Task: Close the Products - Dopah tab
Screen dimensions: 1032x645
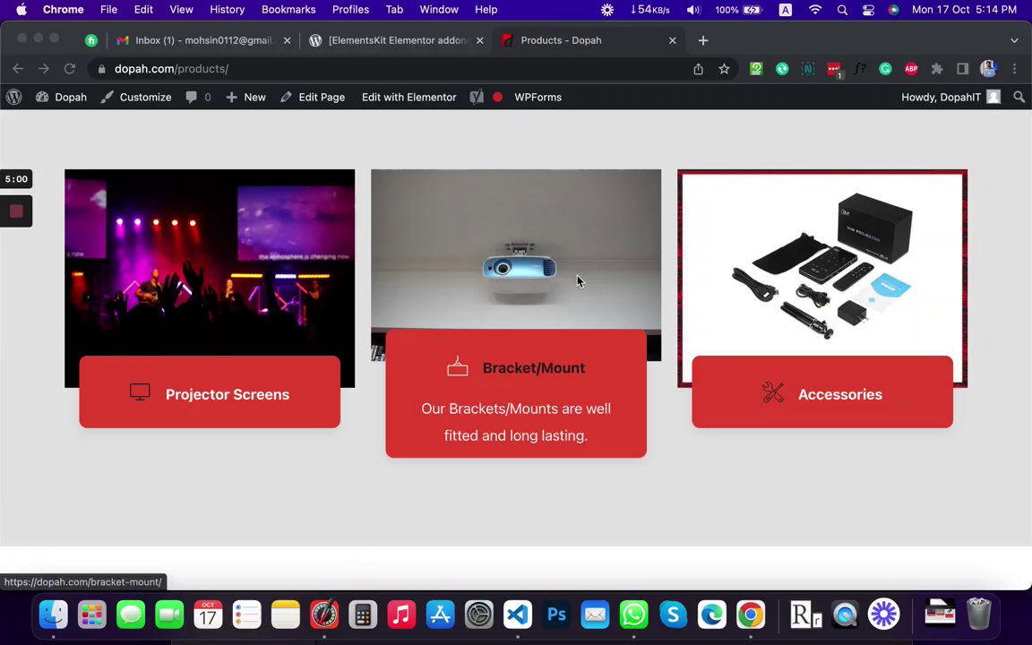Action: click(x=672, y=40)
